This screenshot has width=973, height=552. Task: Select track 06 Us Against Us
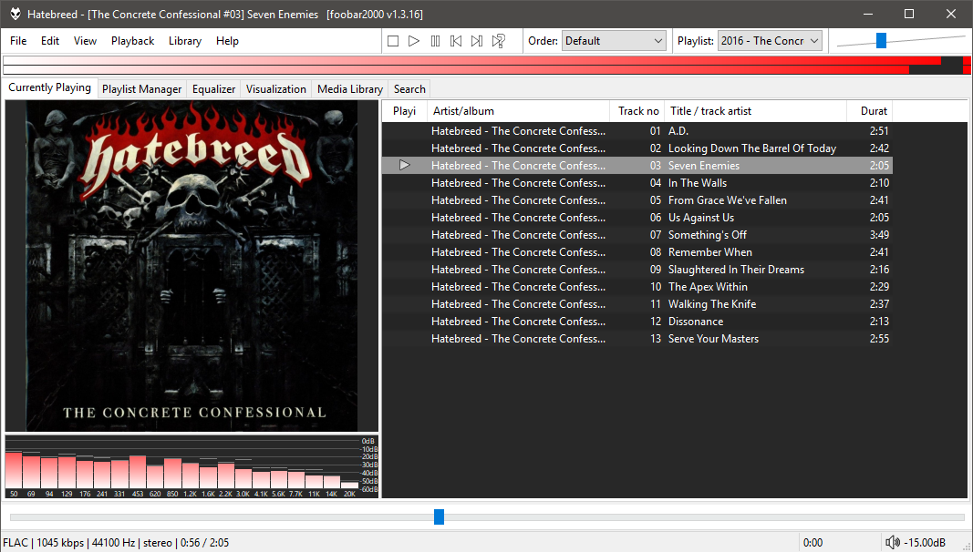(x=637, y=218)
